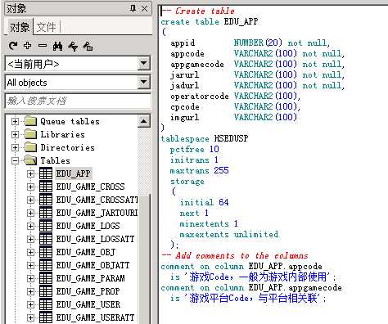Open the All objects filter dropdown
Viewport: 388px width, 324px height.
click(143, 82)
